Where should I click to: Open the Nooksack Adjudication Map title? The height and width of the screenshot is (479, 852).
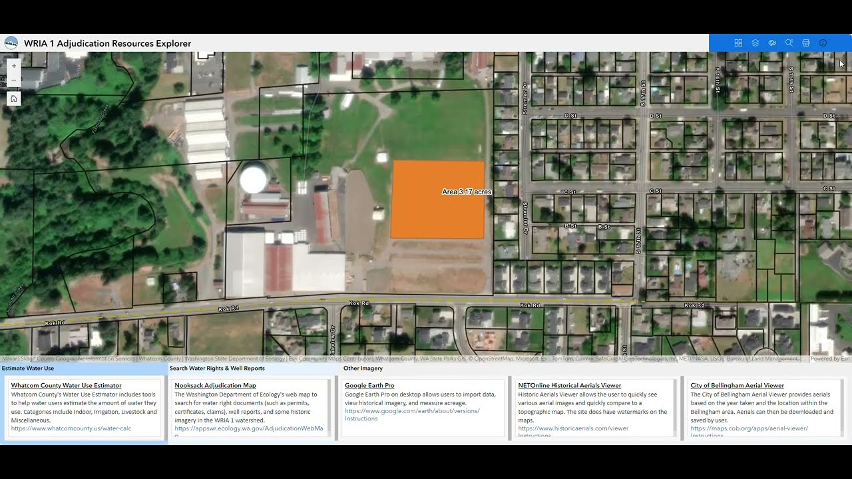pos(215,385)
